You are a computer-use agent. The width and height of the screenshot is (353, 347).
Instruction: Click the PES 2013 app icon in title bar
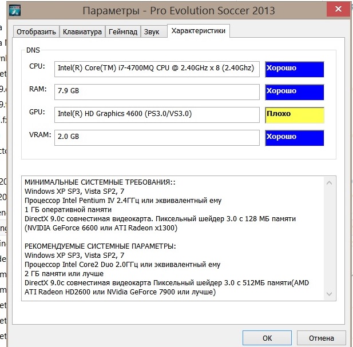point(15,10)
